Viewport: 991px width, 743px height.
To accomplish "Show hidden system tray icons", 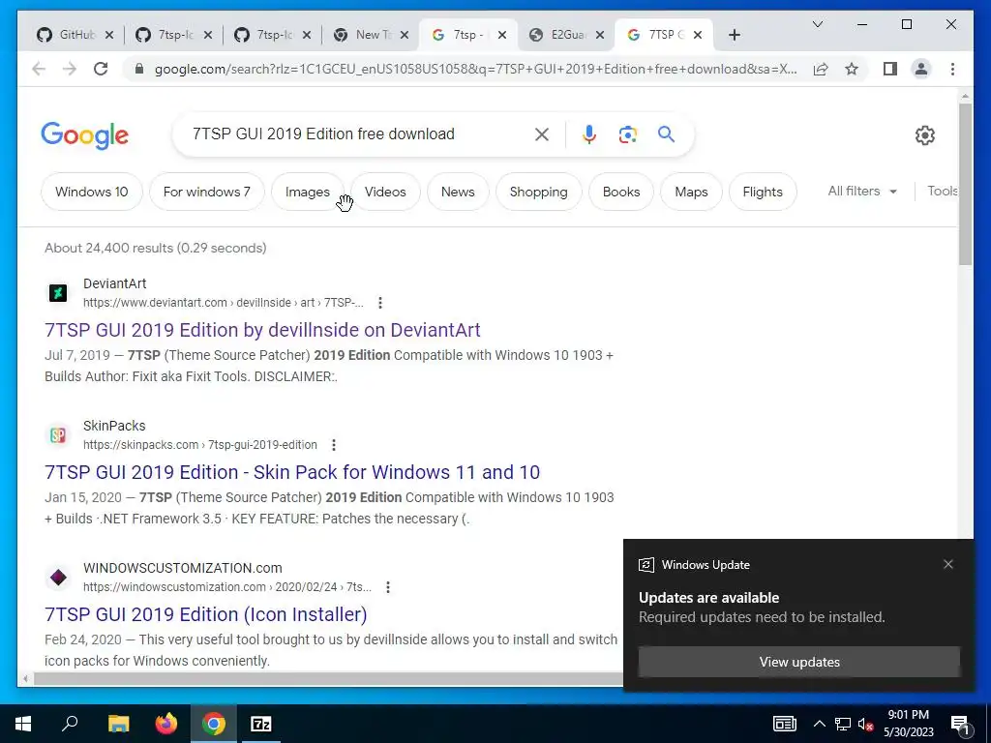I will [819, 724].
